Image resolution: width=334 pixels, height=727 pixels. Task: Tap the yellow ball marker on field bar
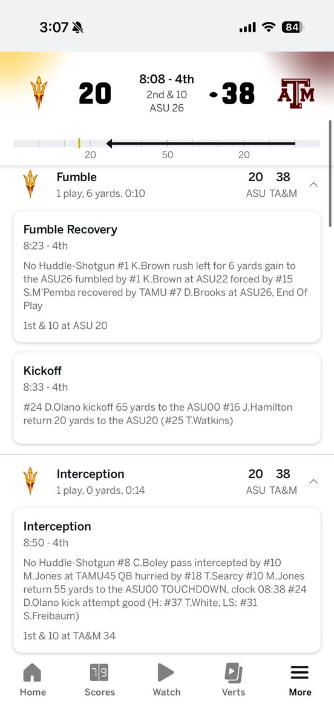[x=79, y=144]
